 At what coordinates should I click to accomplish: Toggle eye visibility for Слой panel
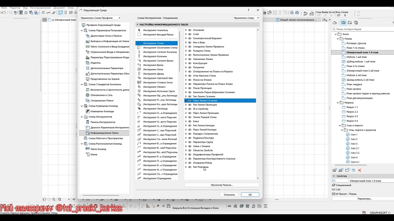point(190,34)
